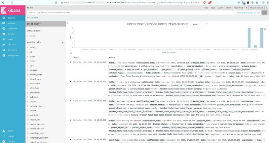The width and height of the screenshot is (269, 143).
Task: Open the Dashboard section icon
Action: 4,29
